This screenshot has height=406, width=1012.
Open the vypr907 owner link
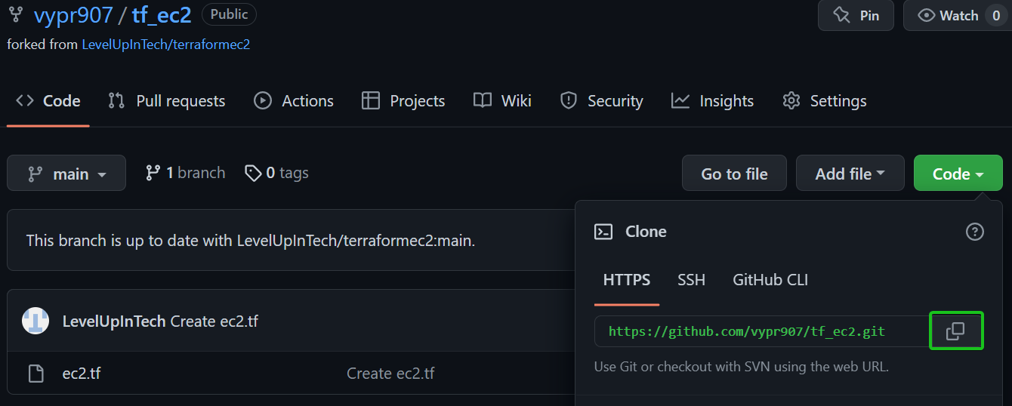73,14
